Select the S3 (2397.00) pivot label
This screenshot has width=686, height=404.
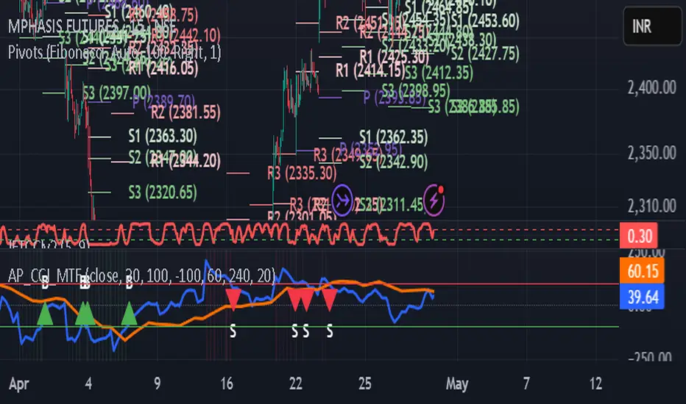click(117, 93)
